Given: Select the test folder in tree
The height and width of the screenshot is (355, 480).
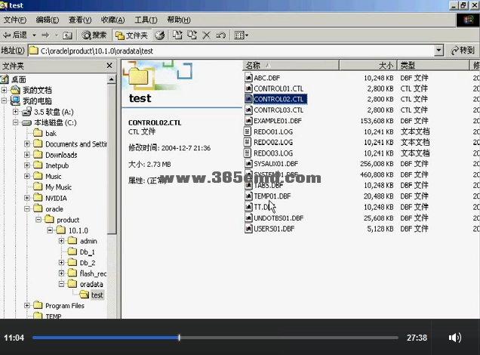Looking at the screenshot, I should [x=97, y=295].
